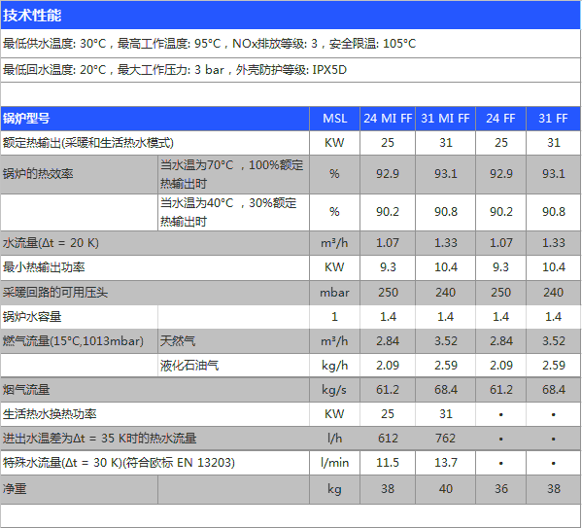Click the 液化石油气 fuel type cell
The height and width of the screenshot is (528, 582).
(233, 366)
